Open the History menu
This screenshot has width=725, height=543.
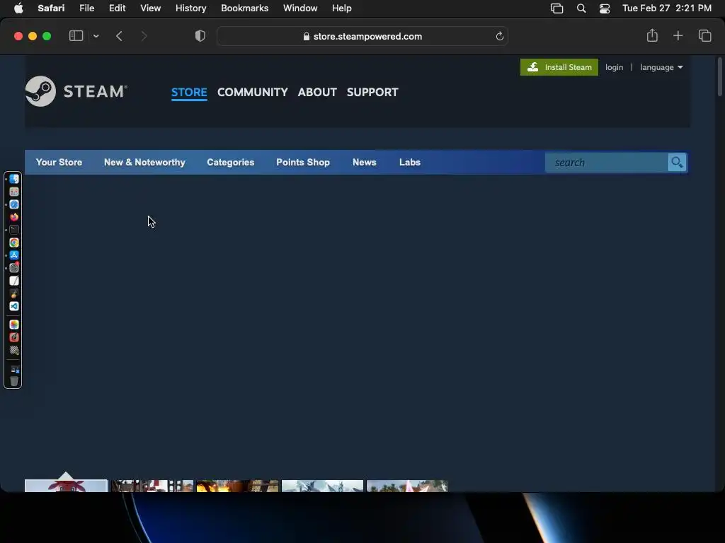point(190,8)
